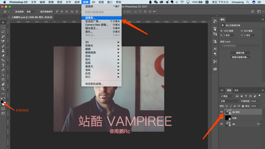
Task: Open the Edit Toolbar three-dots button
Action: click(x=3, y=94)
